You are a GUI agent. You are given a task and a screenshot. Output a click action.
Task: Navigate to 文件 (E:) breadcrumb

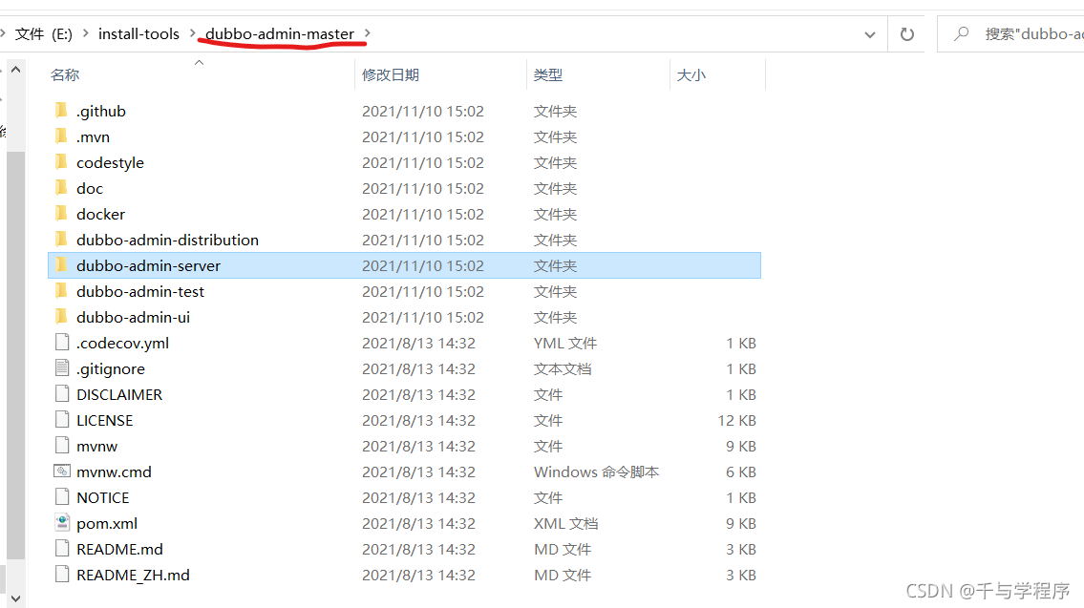[x=44, y=33]
